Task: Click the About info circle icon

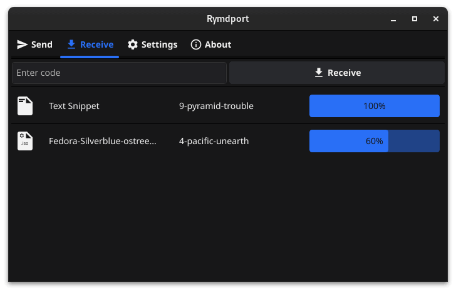Action: point(196,44)
